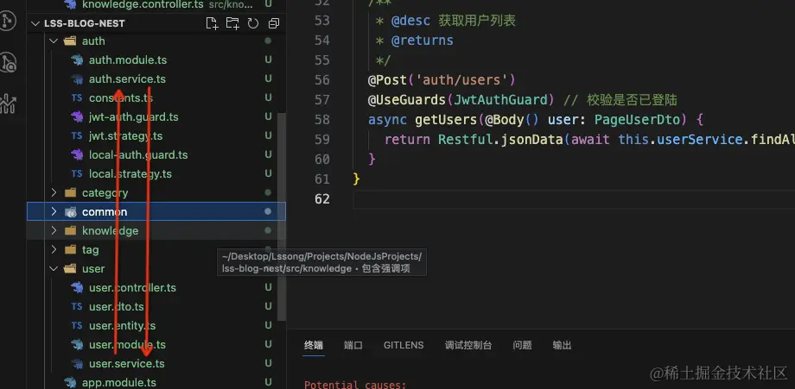Collapse the auth folder
Viewport: 795px width, 389px height.
[54, 41]
